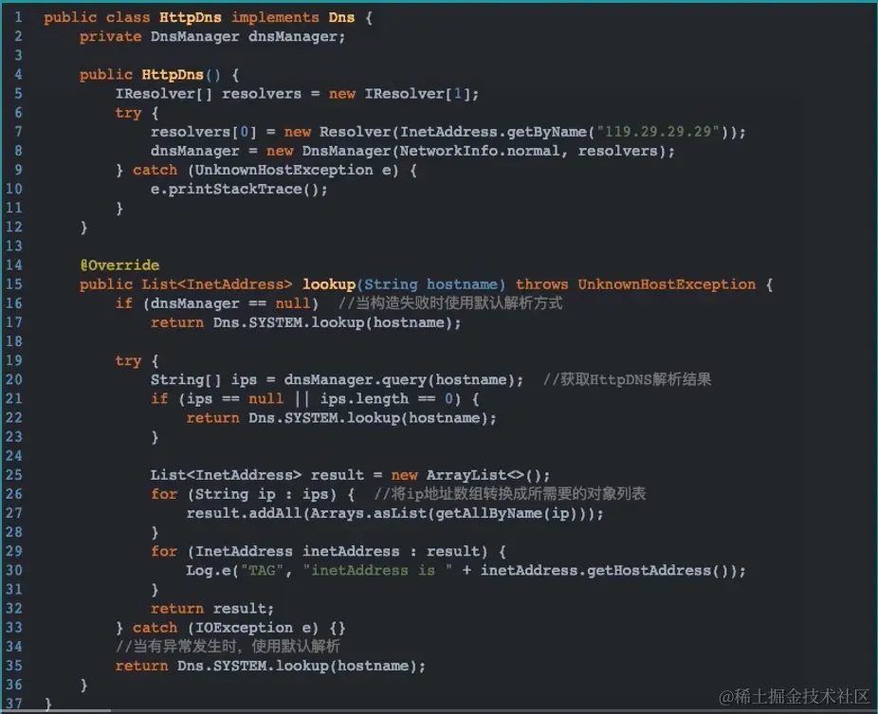The height and width of the screenshot is (714, 878).
Task: Click the string "inetAddress is " on line 30
Action: [x=376, y=571]
